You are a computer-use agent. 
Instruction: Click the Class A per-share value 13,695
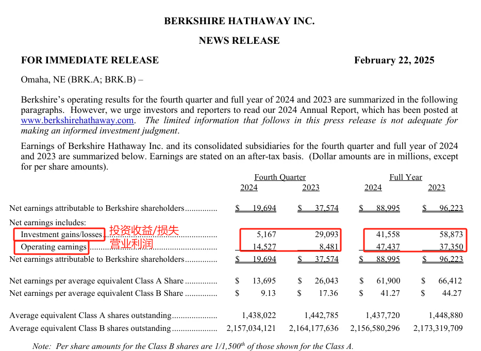click(x=264, y=281)
